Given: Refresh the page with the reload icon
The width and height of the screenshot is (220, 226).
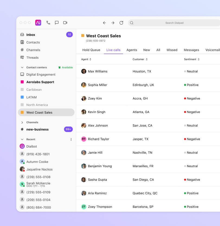Looking at the screenshot, I should pos(121,23).
